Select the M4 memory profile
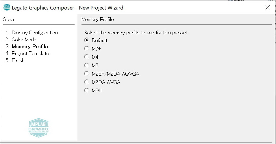The width and height of the screenshot is (276, 144). pos(86,57)
